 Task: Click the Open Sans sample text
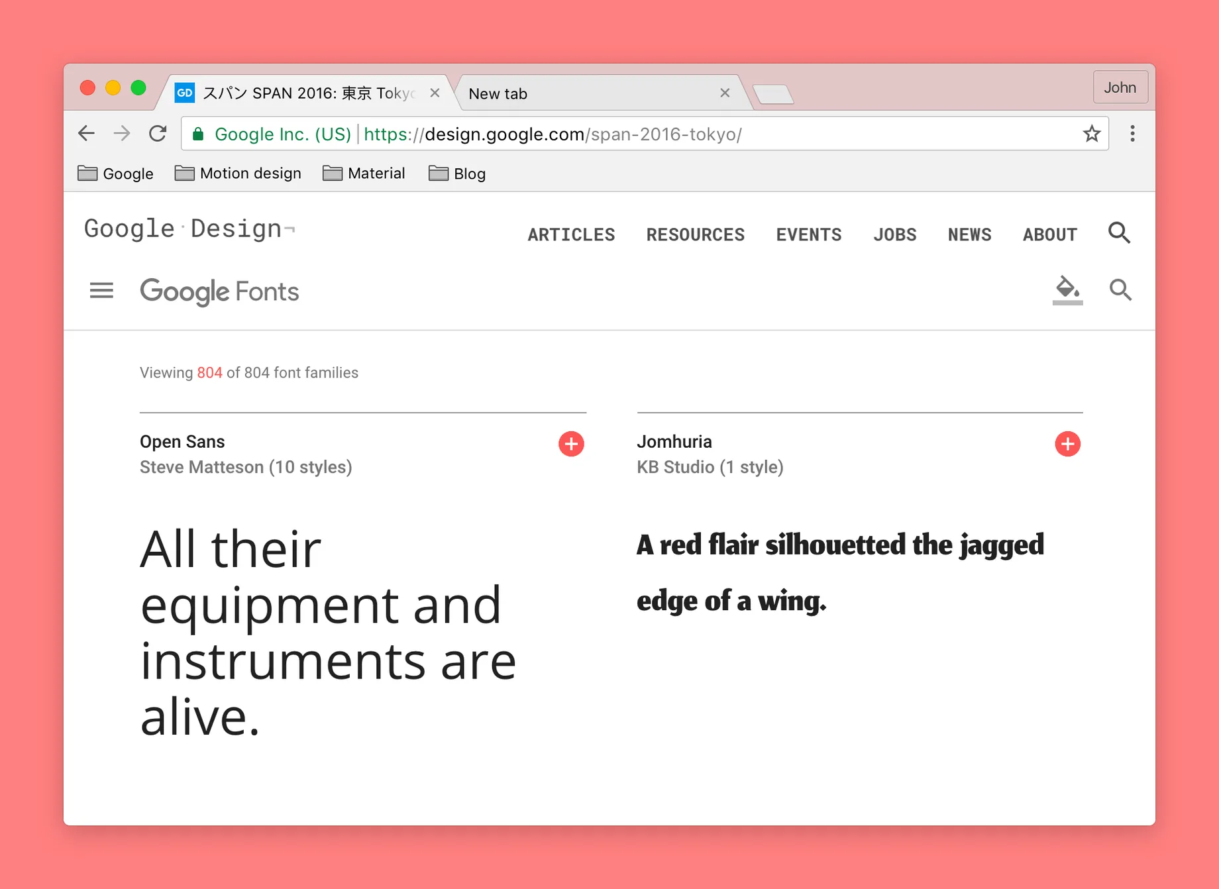[x=328, y=633]
